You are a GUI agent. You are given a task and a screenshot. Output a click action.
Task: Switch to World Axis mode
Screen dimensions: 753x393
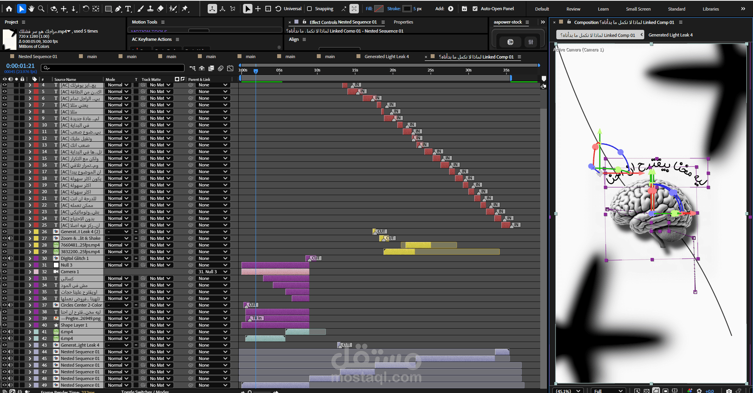point(223,9)
